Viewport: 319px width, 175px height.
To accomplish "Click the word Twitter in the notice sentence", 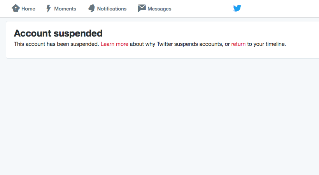I will tap(165, 44).
